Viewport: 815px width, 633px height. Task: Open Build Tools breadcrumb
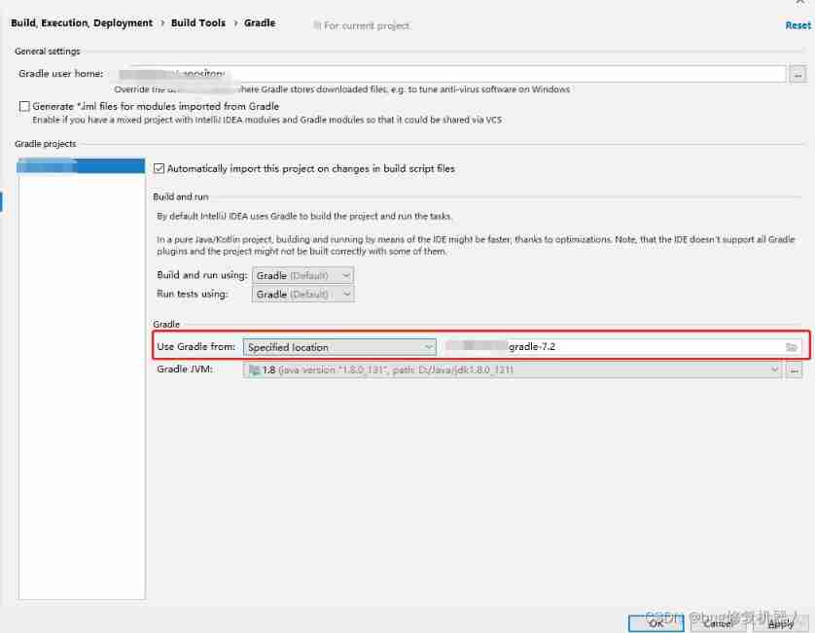198,23
